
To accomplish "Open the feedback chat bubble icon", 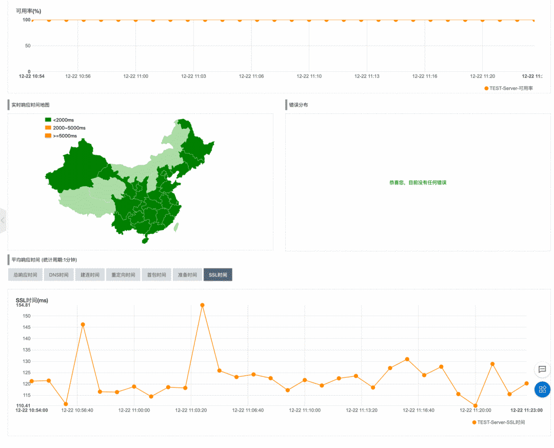I will pos(542,369).
